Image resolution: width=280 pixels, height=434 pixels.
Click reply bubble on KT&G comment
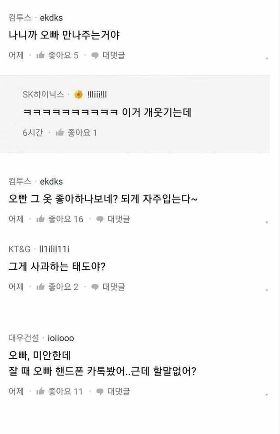(x=94, y=287)
